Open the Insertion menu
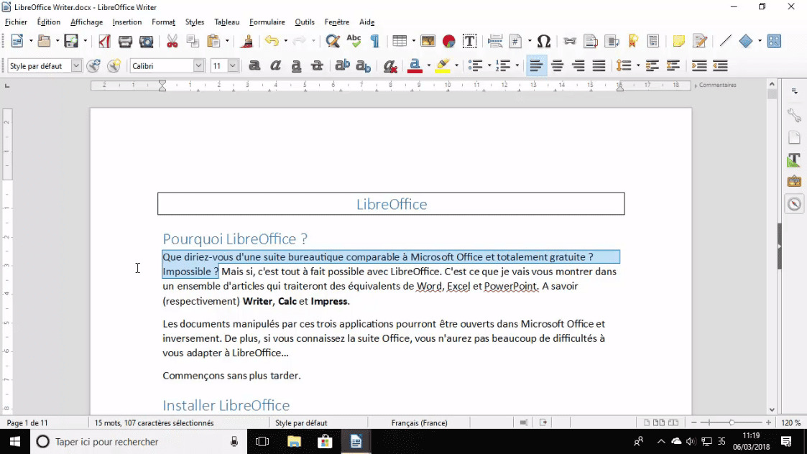 127,22
